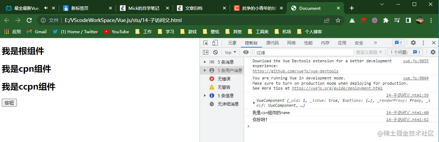Open source link vue.js:9055
The image size is (439, 142).
click(x=416, y=61)
